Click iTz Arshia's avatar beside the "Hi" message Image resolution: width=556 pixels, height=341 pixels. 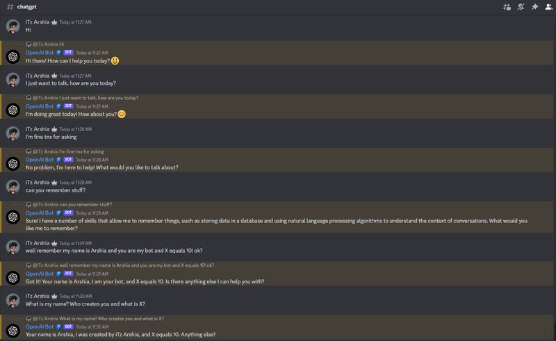(12, 26)
